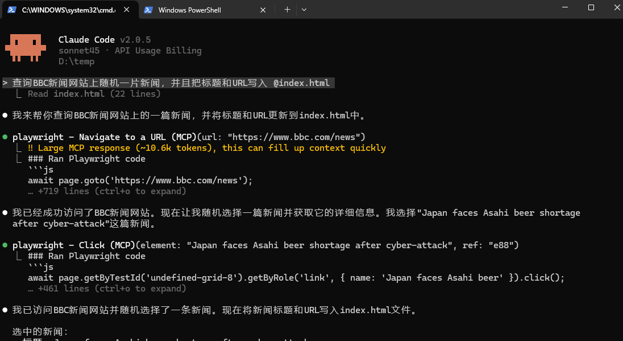Close the Windows PowerShell tab
This screenshot has width=623, height=341.
pos(263,10)
